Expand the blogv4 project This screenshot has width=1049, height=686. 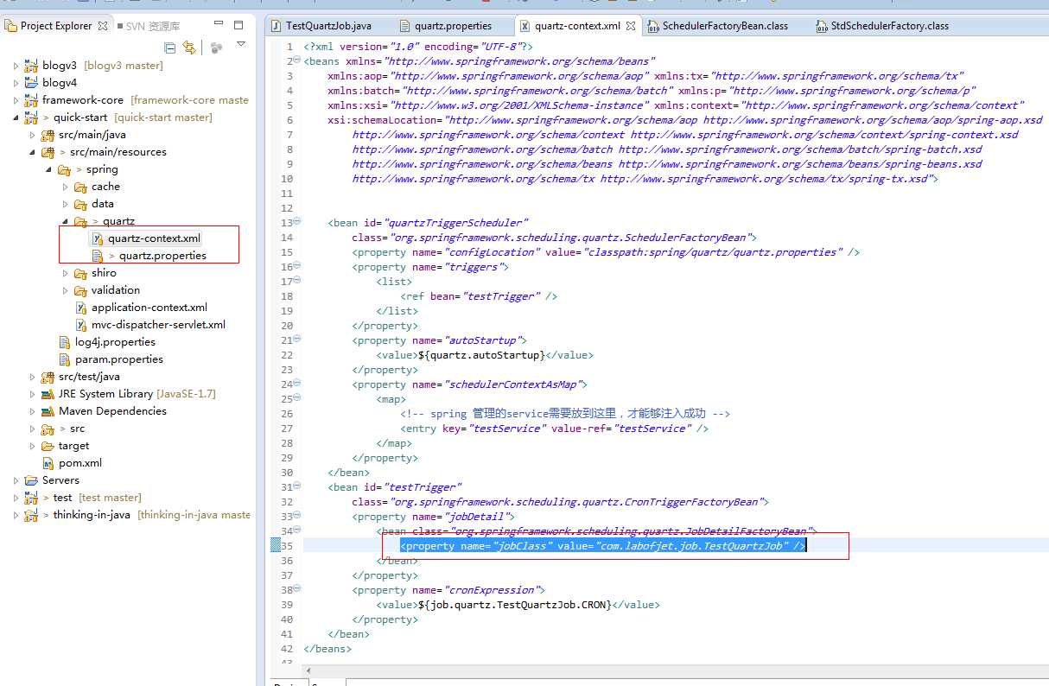[x=16, y=83]
